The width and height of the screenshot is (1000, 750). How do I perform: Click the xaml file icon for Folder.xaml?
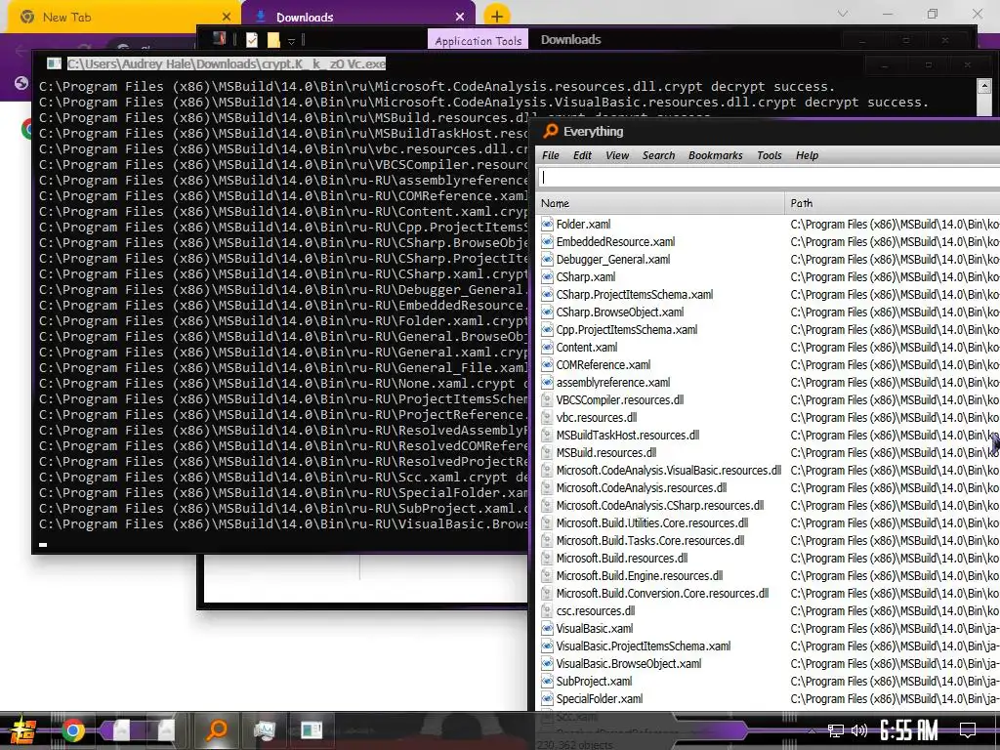point(547,224)
